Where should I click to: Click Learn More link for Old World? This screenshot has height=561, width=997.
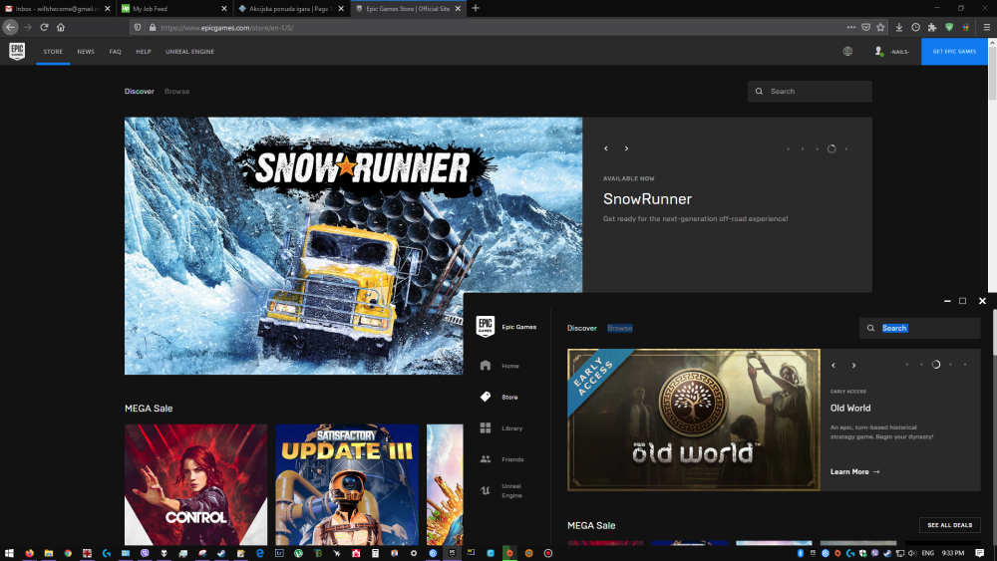pyautogui.click(x=855, y=471)
